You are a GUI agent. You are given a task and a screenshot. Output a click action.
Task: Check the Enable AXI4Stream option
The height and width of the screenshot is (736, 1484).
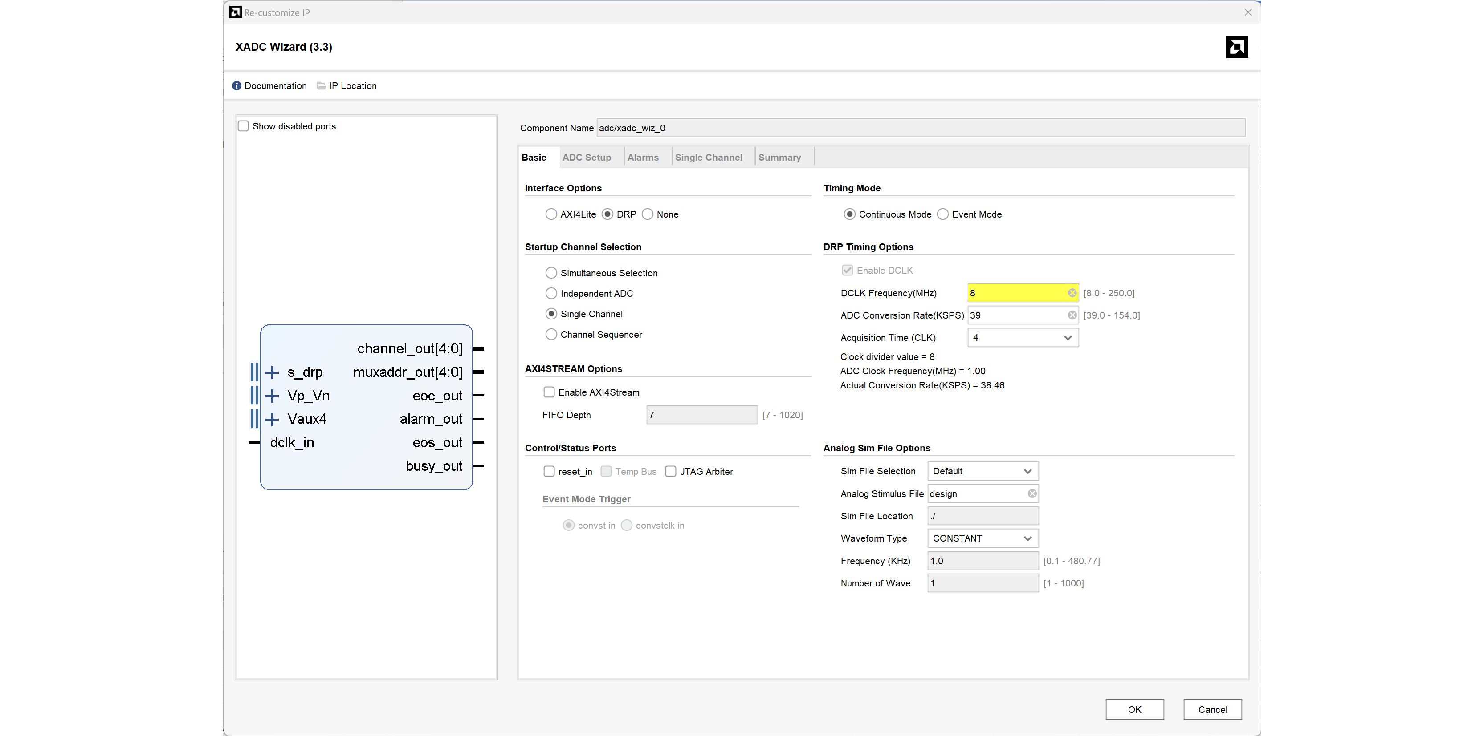[549, 392]
